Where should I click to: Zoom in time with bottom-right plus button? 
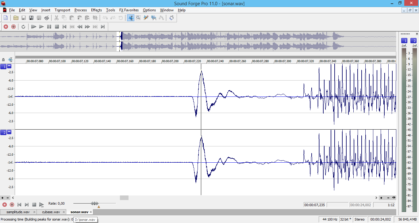(381, 198)
